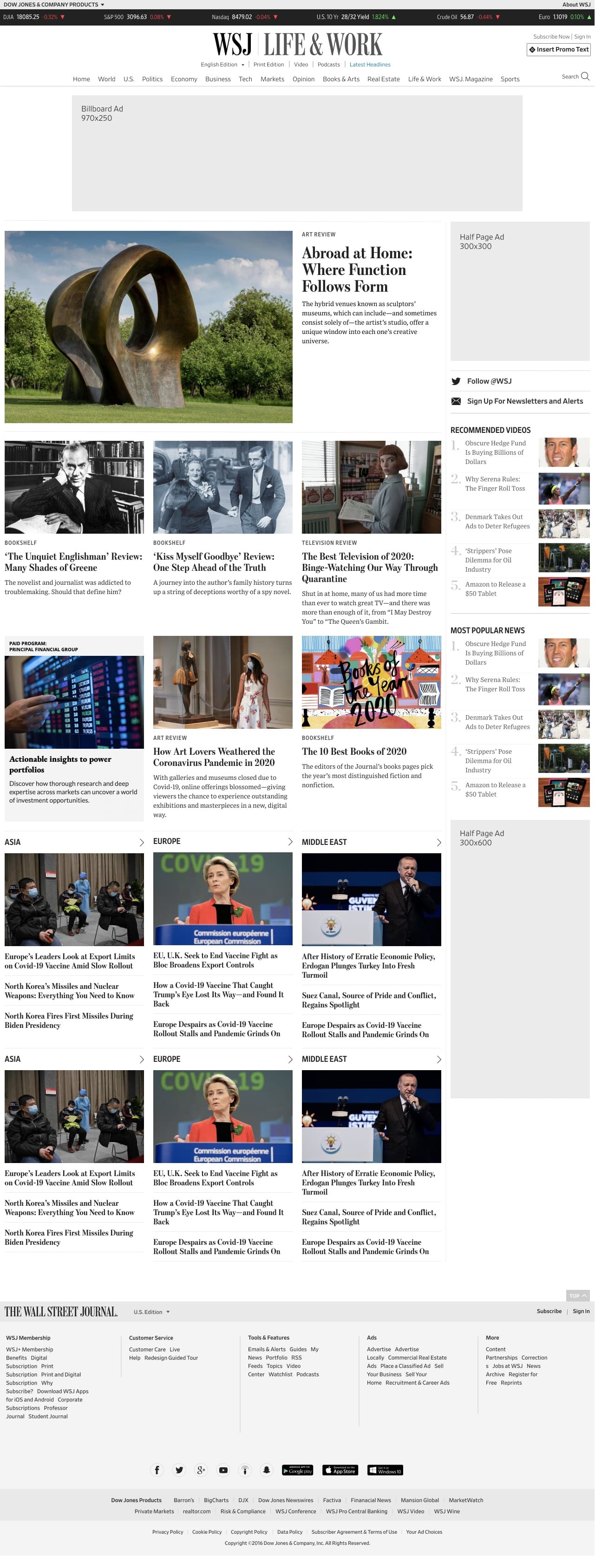595x1556 pixels.
Task: Click the TOP back-to-top button
Action: [x=577, y=1295]
